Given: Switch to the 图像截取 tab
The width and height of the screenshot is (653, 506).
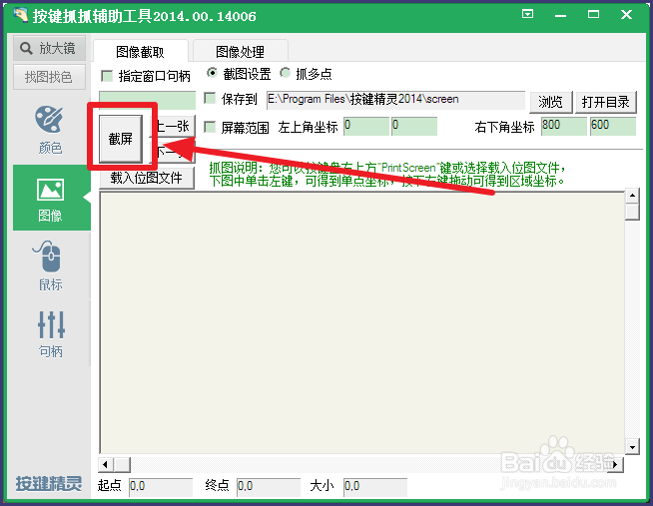Looking at the screenshot, I should point(141,52).
